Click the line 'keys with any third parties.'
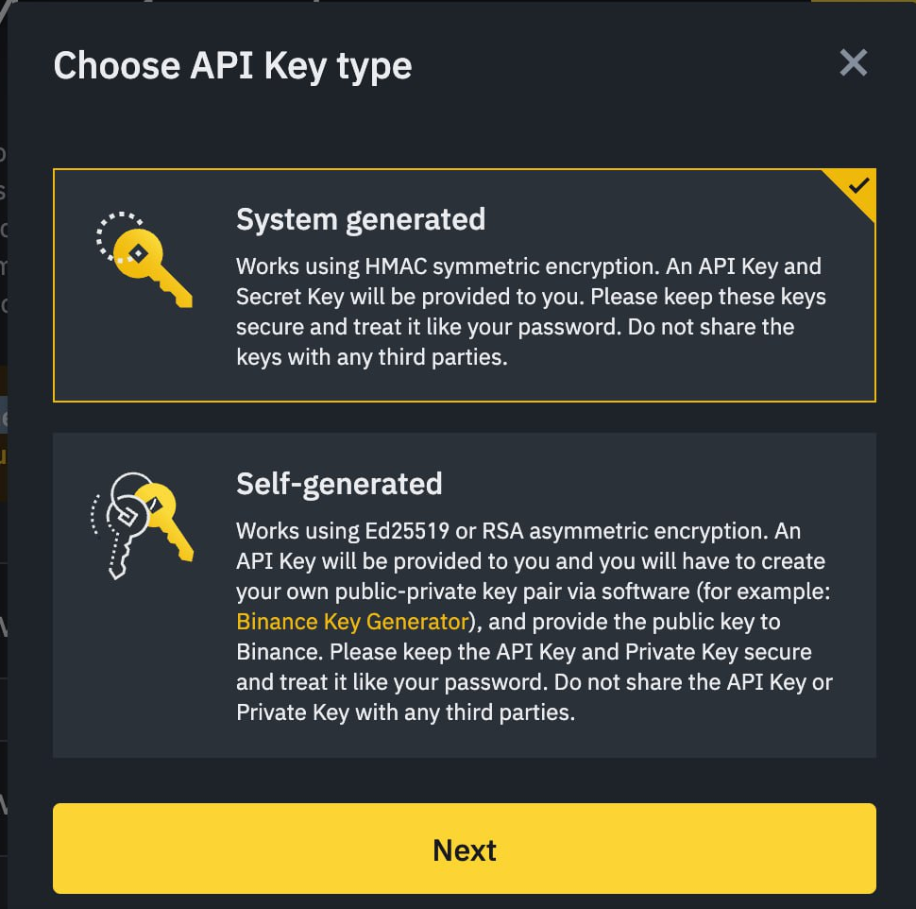The height and width of the screenshot is (909, 916). 371,356
